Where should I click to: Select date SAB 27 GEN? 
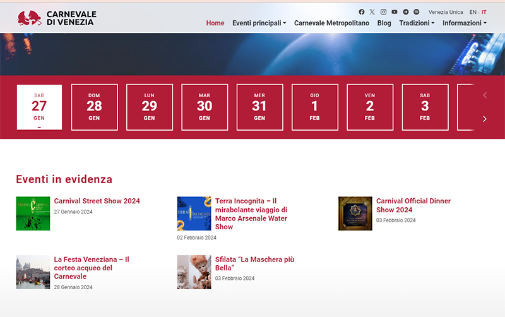pyautogui.click(x=39, y=107)
